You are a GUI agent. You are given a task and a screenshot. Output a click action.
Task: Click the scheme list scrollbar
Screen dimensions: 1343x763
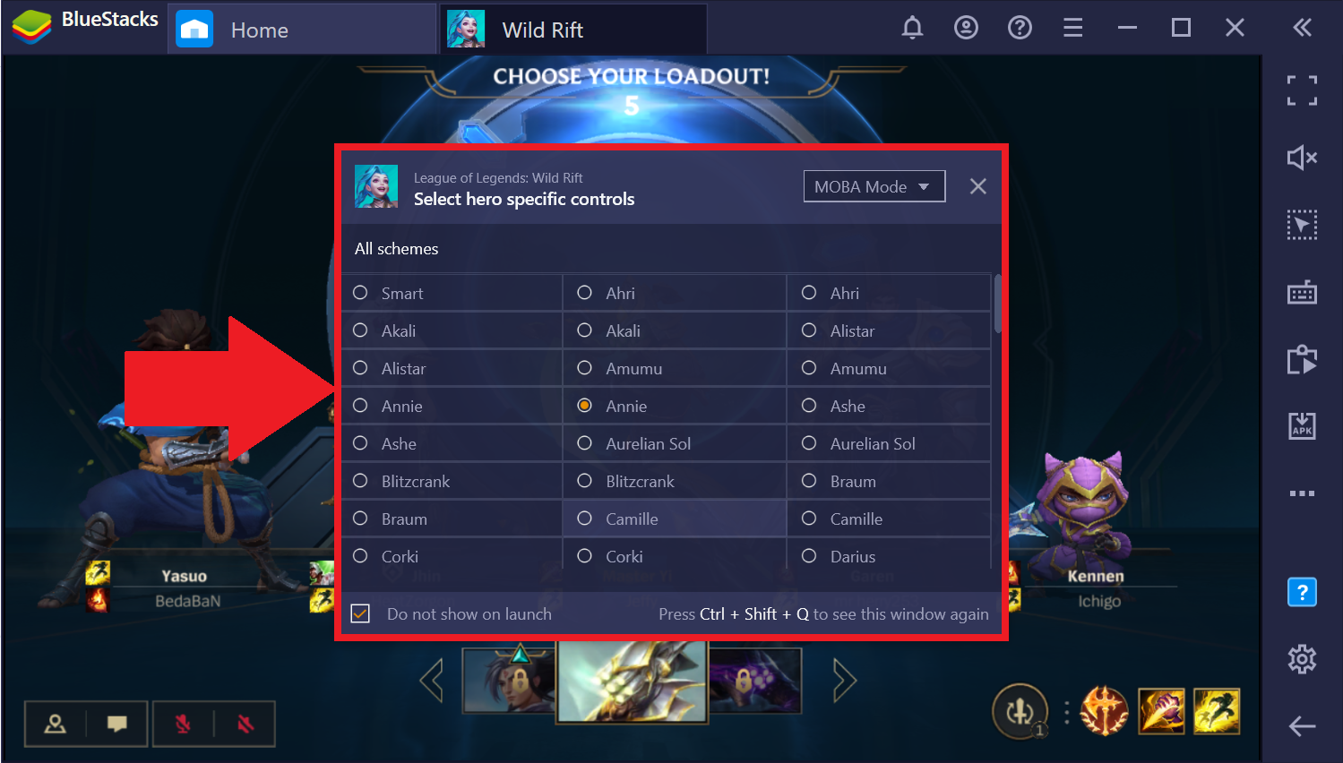(x=997, y=304)
